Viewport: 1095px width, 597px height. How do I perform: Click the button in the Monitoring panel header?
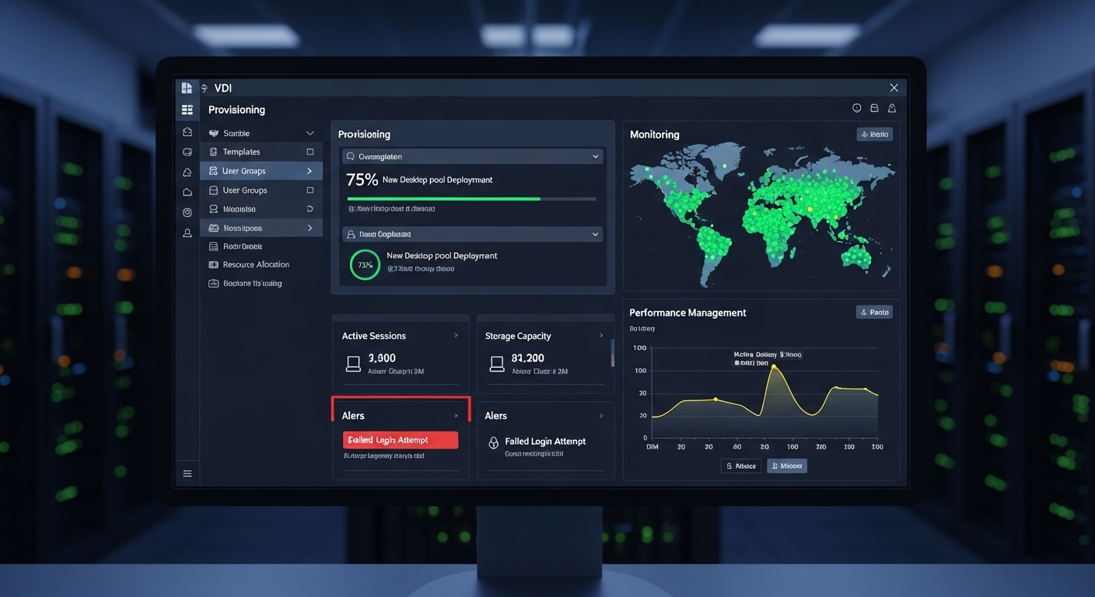pyautogui.click(x=874, y=134)
